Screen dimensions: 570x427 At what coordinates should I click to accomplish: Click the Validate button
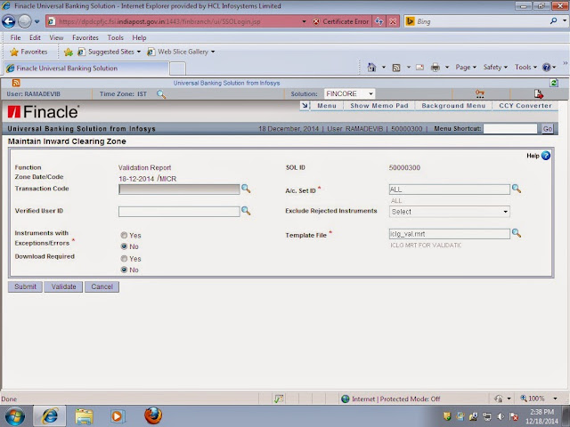click(63, 286)
